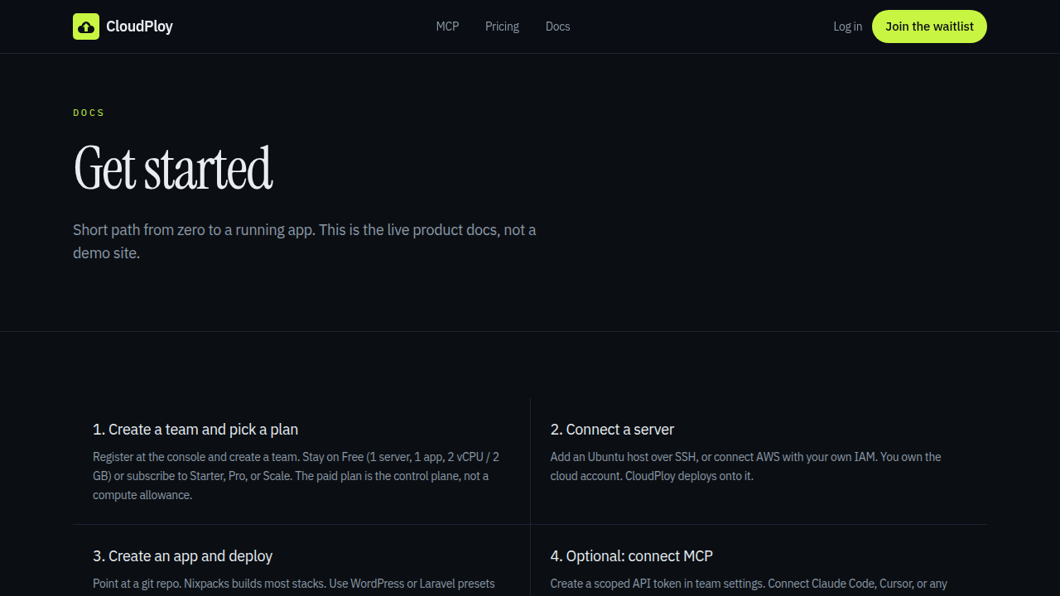
Task: Click the CloudPloy brand name
Action: point(139,26)
